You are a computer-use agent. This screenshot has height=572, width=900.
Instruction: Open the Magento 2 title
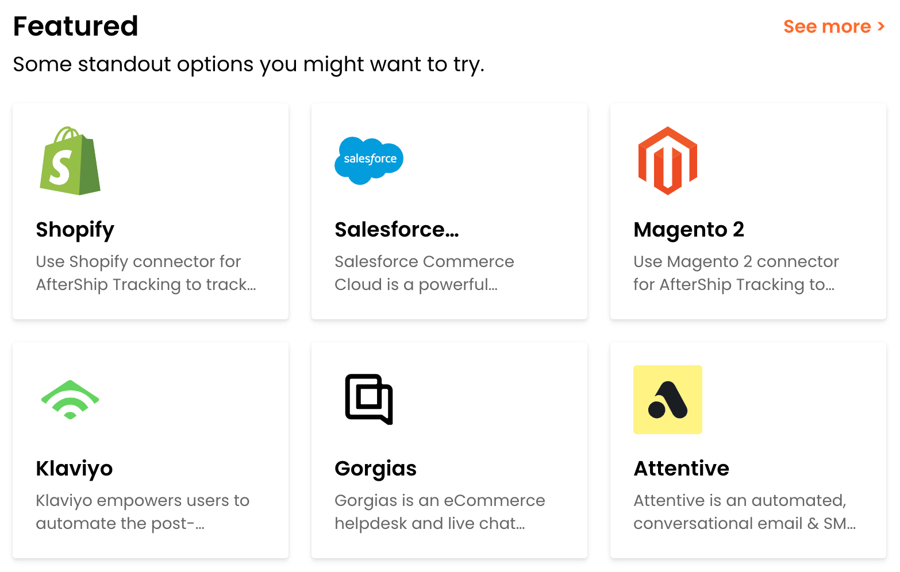tap(689, 230)
